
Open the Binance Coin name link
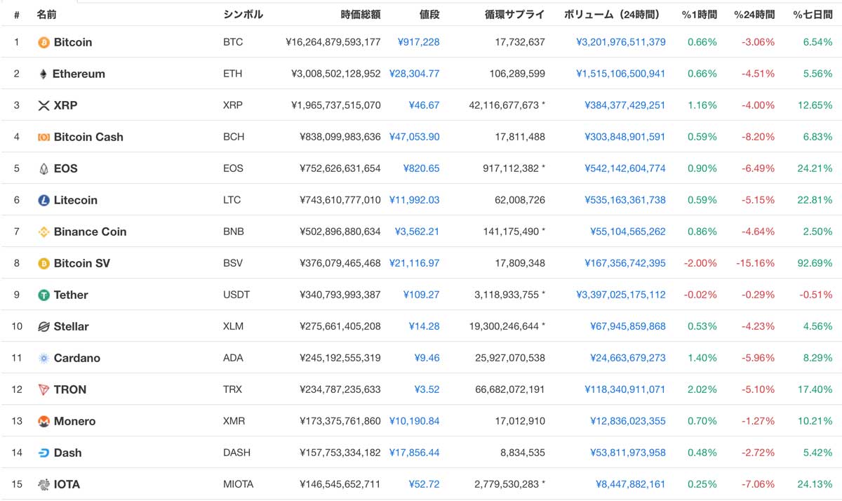tap(91, 232)
